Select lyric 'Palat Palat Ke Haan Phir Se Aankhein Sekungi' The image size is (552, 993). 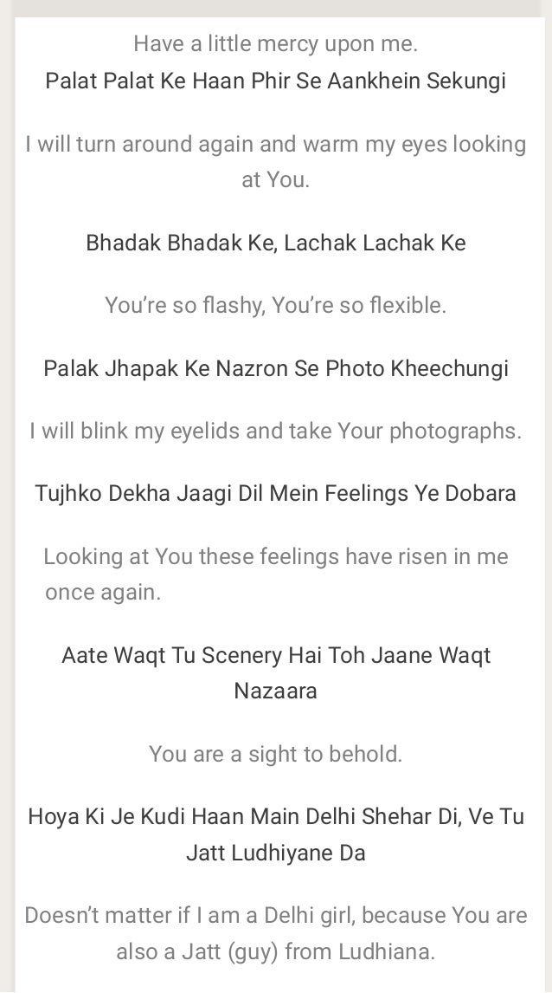pyautogui.click(x=276, y=81)
